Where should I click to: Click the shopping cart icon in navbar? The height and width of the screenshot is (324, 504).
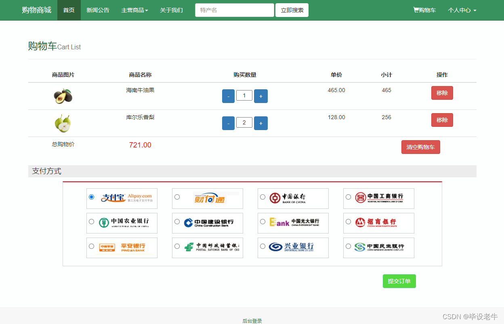416,10
